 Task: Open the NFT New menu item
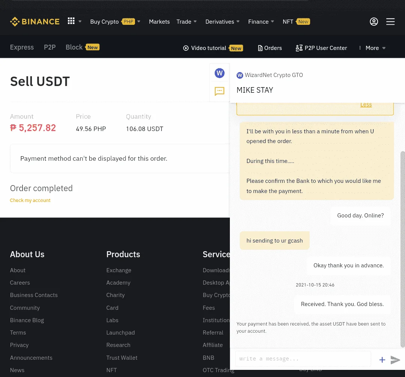296,22
